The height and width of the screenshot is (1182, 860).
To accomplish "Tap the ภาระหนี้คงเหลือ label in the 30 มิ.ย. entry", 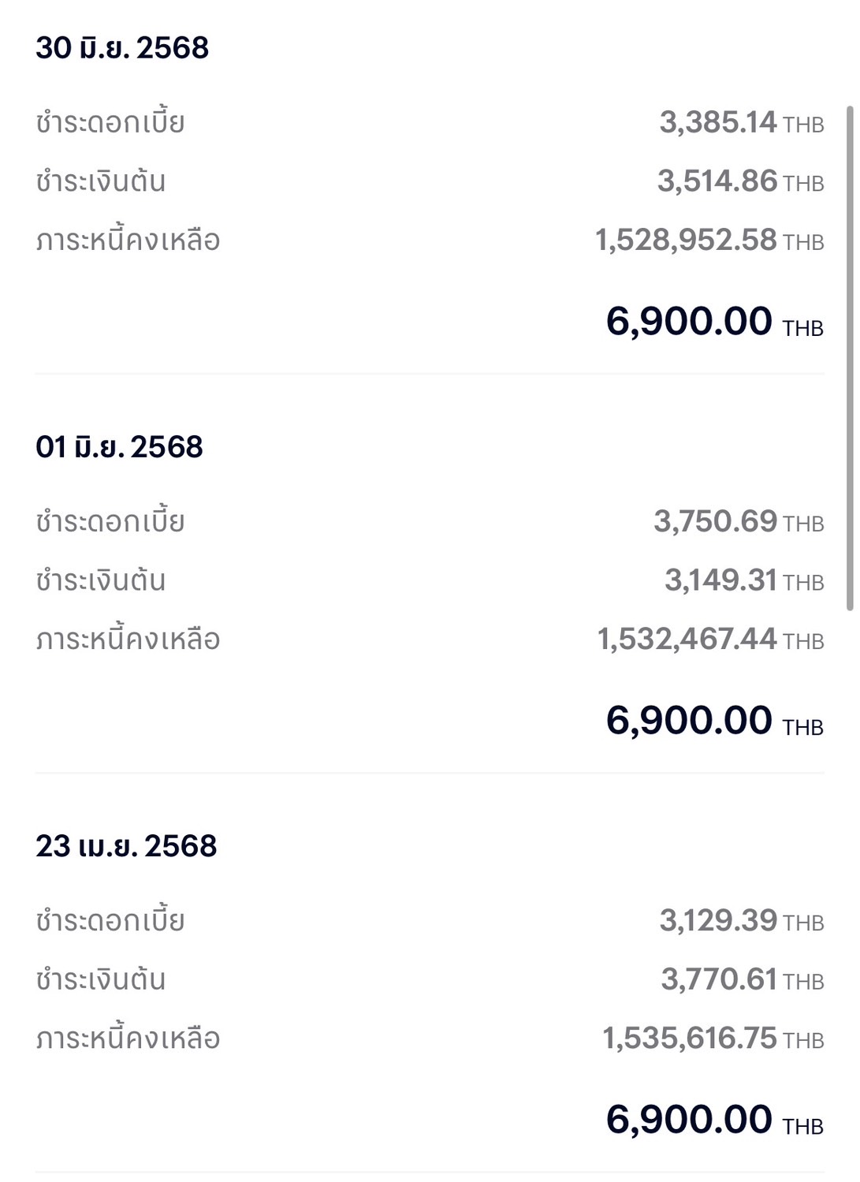I will (128, 240).
